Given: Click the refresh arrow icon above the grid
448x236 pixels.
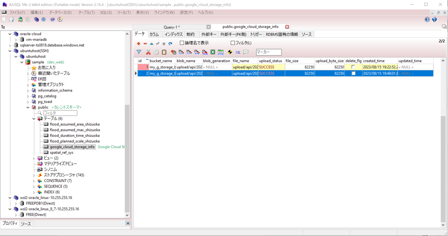Looking at the screenshot, I should pos(170,44).
